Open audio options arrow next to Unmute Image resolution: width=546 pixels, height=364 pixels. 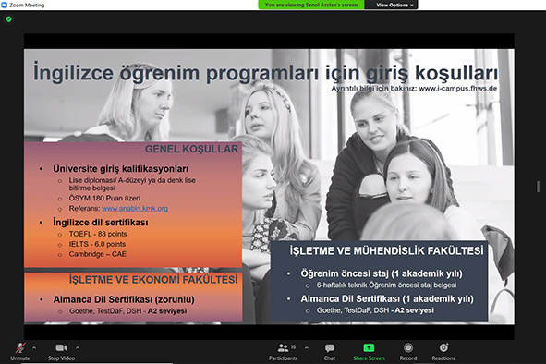34,347
